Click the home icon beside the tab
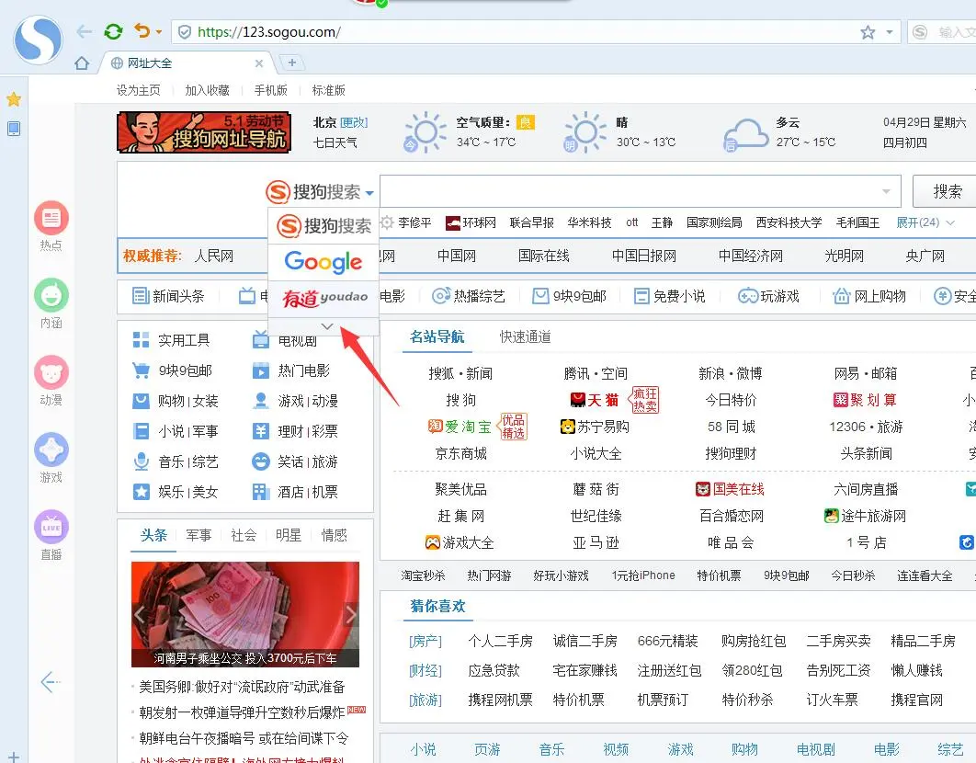976x763 pixels. 82,63
